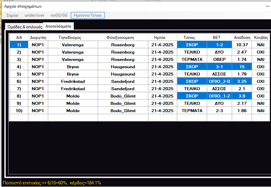
Task: Open the under/over menu
Action: pos(34,15)
